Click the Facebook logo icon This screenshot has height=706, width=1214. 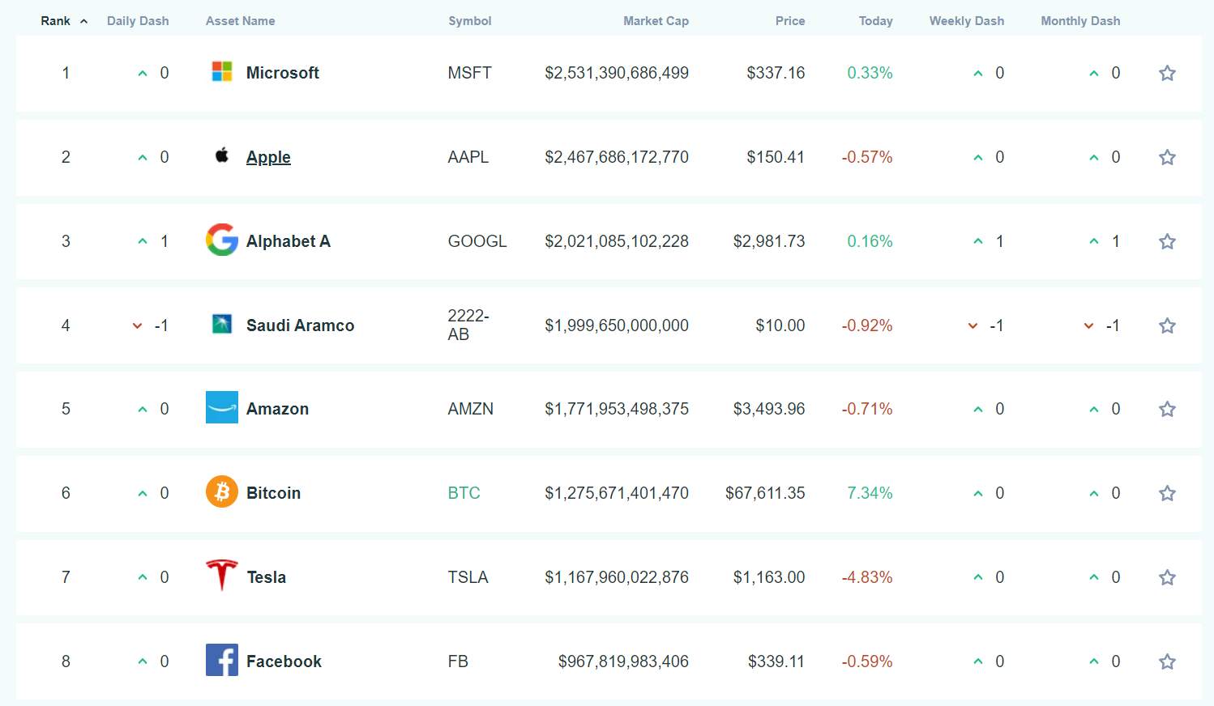click(x=222, y=661)
